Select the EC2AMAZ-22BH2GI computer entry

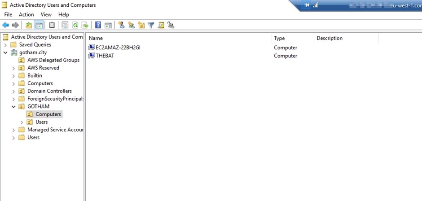[118, 48]
